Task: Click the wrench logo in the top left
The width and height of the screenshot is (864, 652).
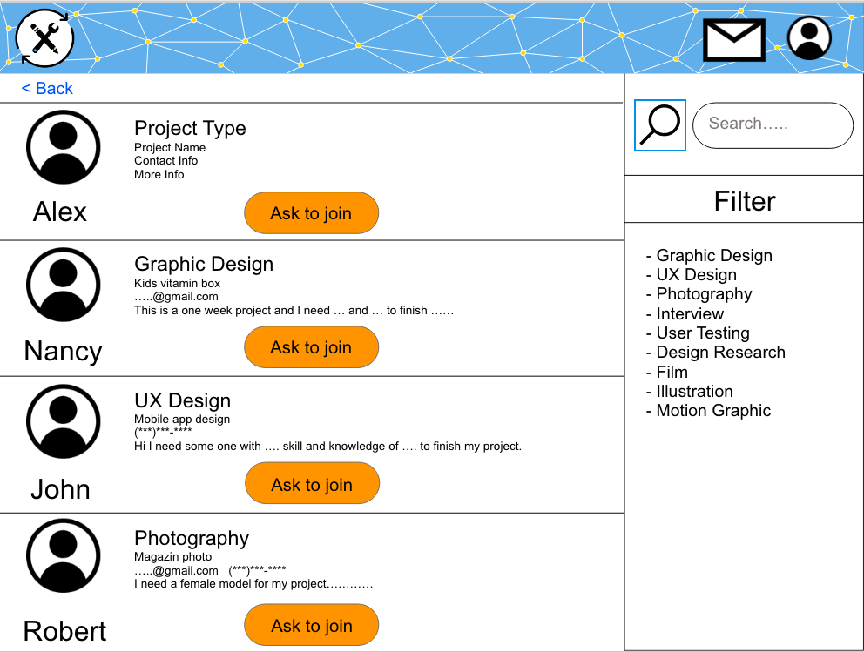Action: click(x=44, y=38)
